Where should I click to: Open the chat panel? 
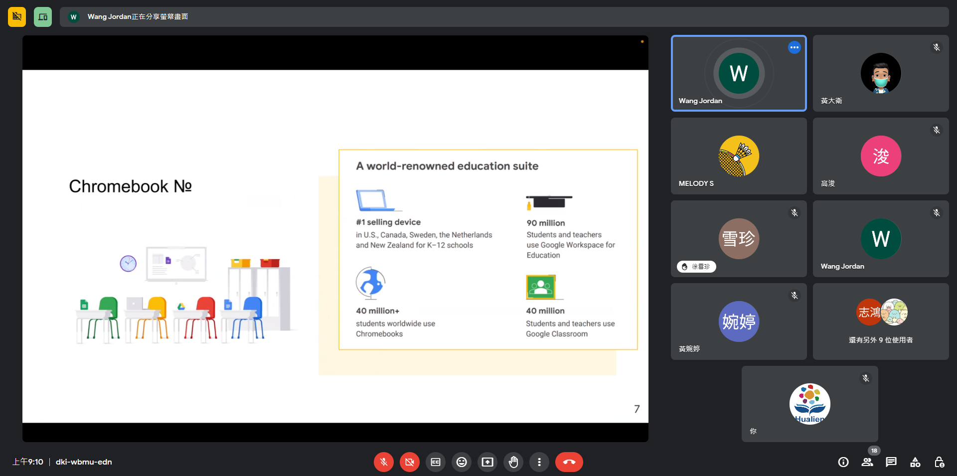click(x=891, y=462)
